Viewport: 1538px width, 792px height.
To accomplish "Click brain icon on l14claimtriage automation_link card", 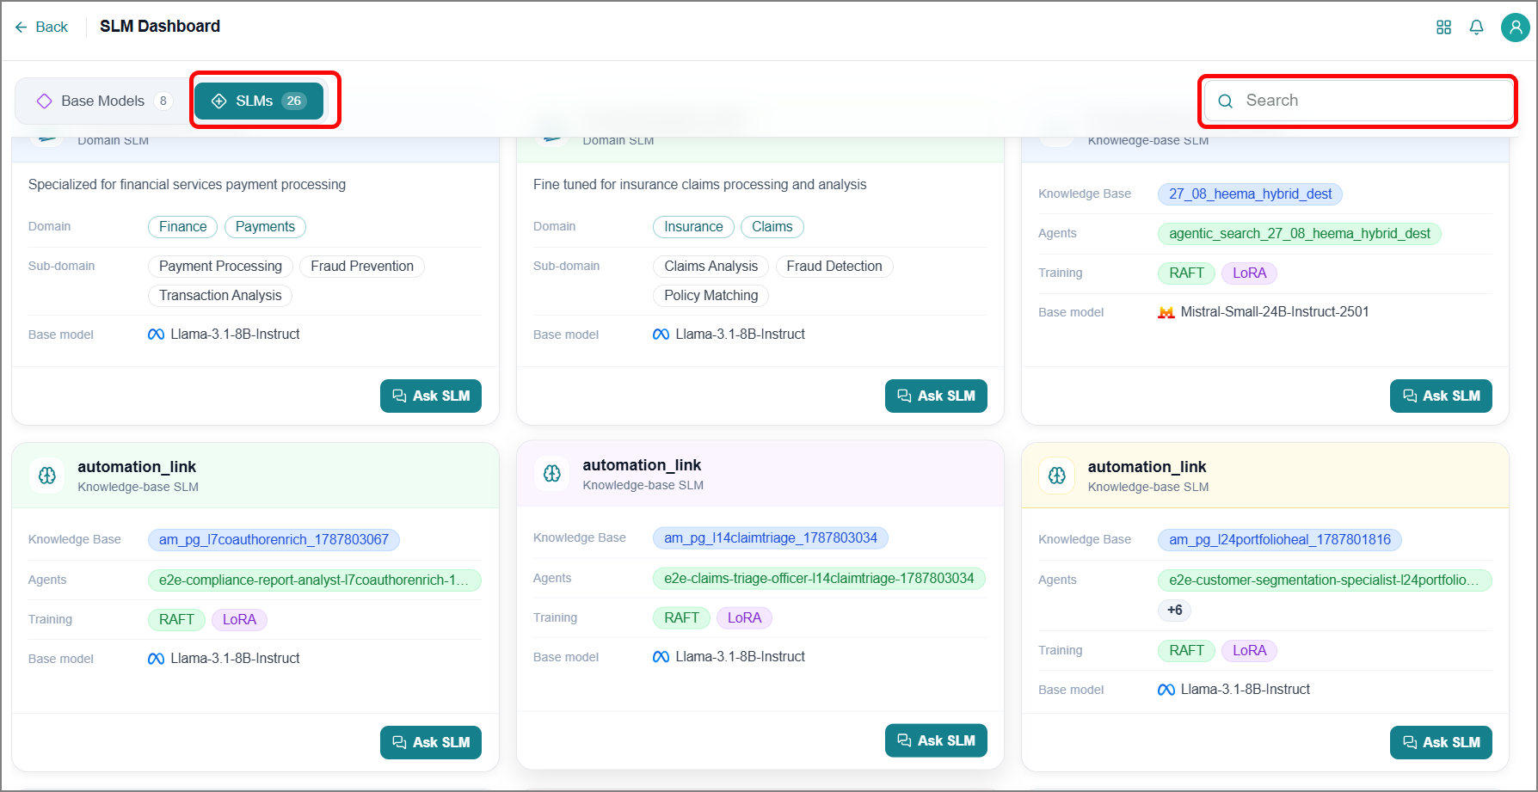I will 552,474.
